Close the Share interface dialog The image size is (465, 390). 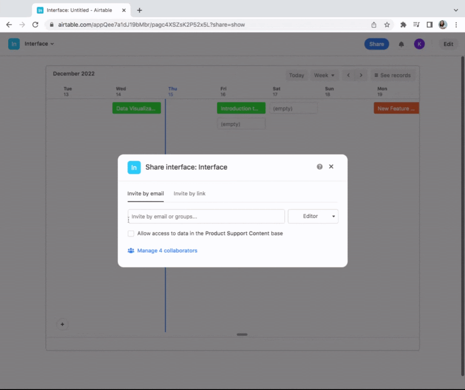(x=331, y=166)
